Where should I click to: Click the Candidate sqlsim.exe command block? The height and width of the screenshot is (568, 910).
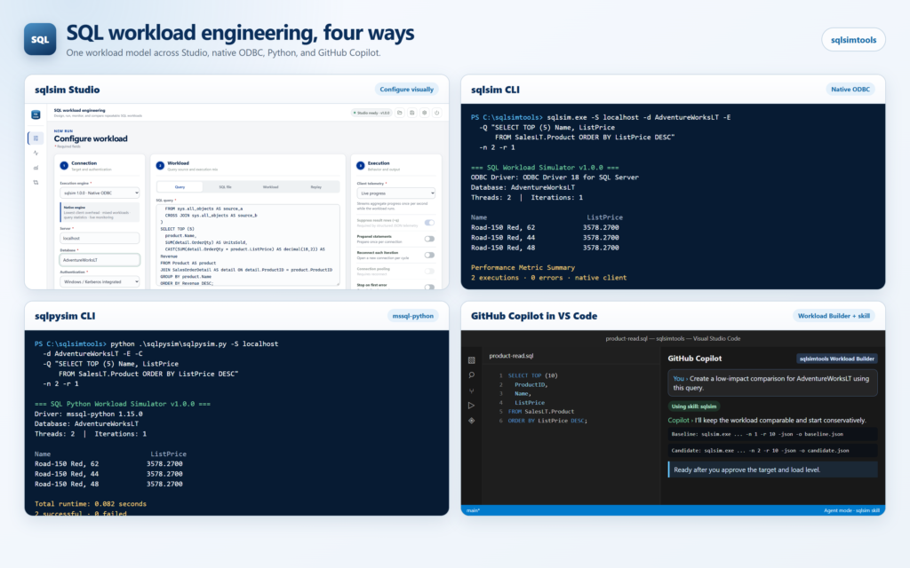tap(772, 450)
